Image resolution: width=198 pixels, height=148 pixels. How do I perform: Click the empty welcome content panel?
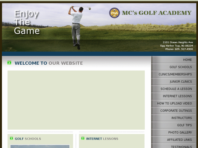click(x=76, y=100)
